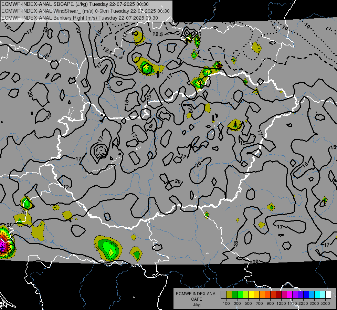Select the gold amber legend swatch
This screenshot has width=337, height=310.
256,295
